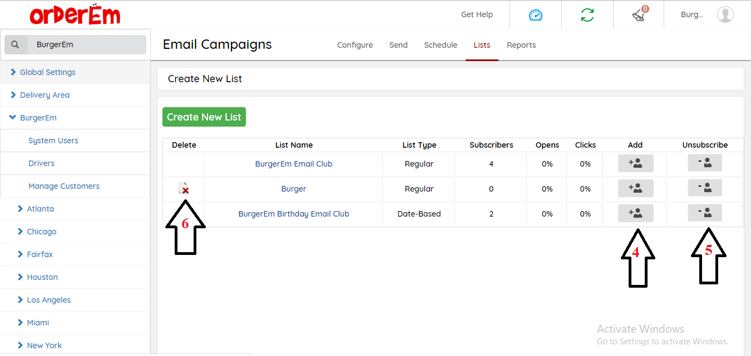Add subscriber to BurgerEm Email Club
Viewport: 751px width, 356px height.
[x=635, y=164]
